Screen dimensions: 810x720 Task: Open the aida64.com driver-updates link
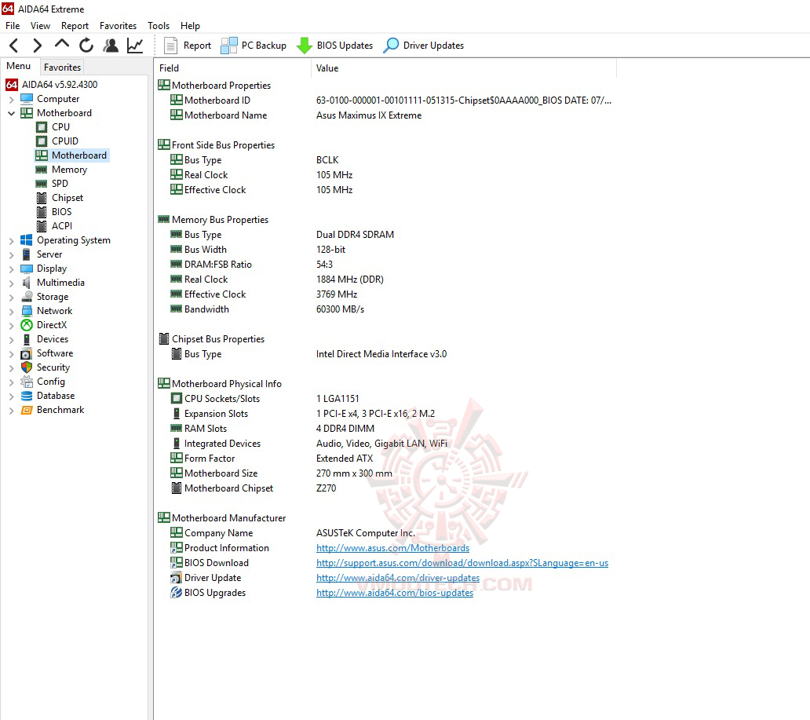point(398,578)
